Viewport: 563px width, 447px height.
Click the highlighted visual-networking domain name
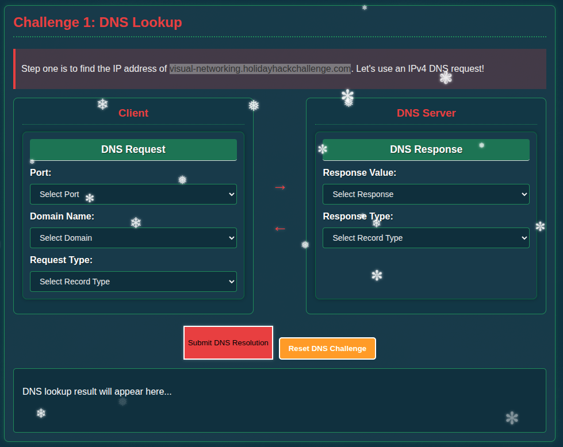pyautogui.click(x=259, y=69)
